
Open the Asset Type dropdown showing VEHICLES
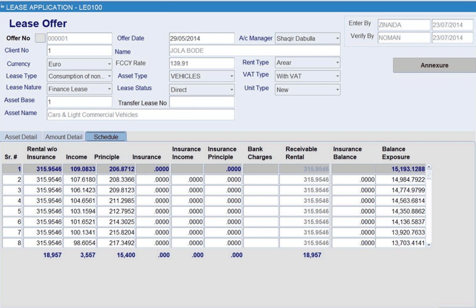(231, 76)
